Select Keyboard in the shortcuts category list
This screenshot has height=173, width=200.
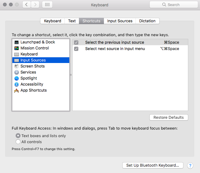41,54
